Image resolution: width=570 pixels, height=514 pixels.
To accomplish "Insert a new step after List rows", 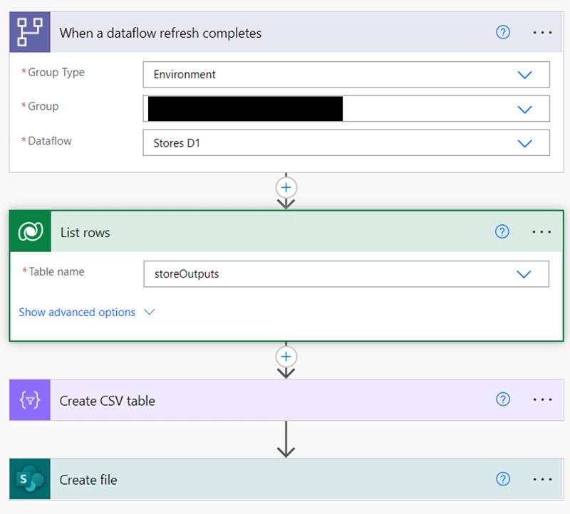I will pos(286,356).
